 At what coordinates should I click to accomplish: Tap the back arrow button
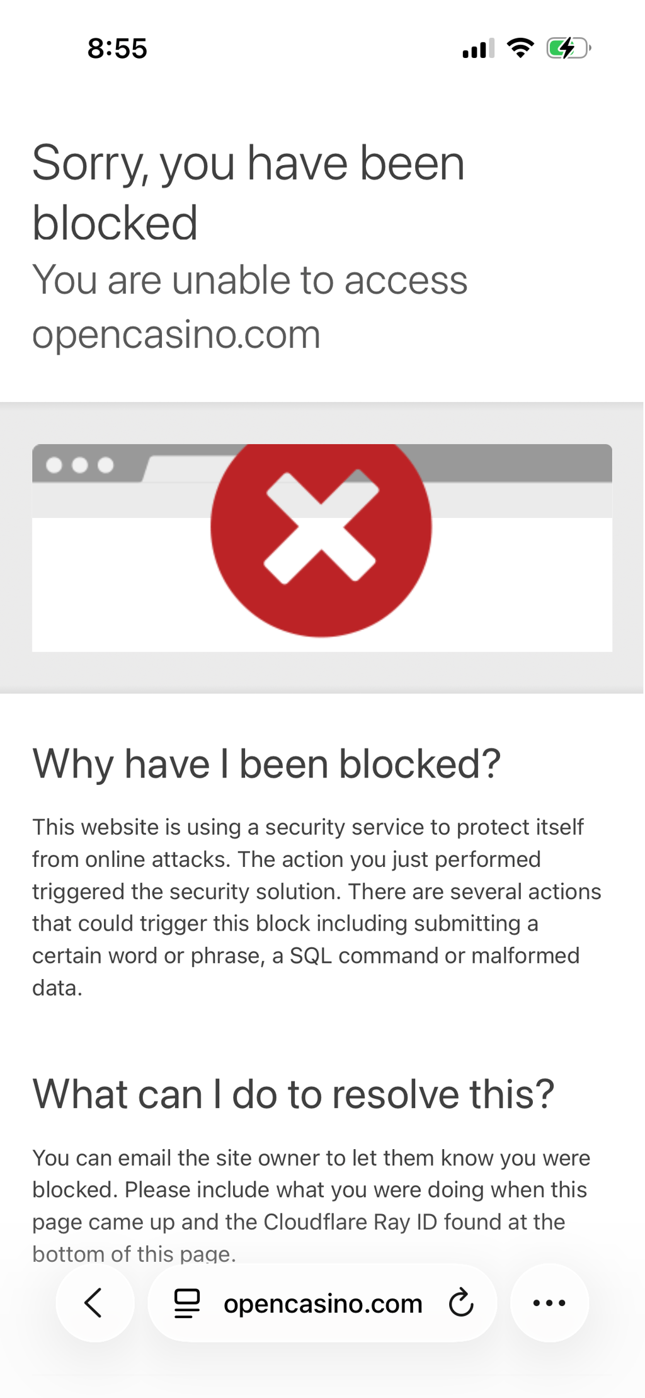(94, 1302)
